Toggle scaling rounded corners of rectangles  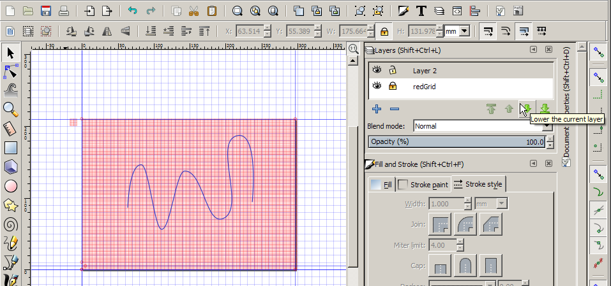tap(506, 31)
